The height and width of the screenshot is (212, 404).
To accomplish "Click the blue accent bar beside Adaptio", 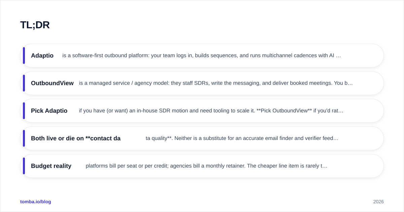I will tap(24, 56).
